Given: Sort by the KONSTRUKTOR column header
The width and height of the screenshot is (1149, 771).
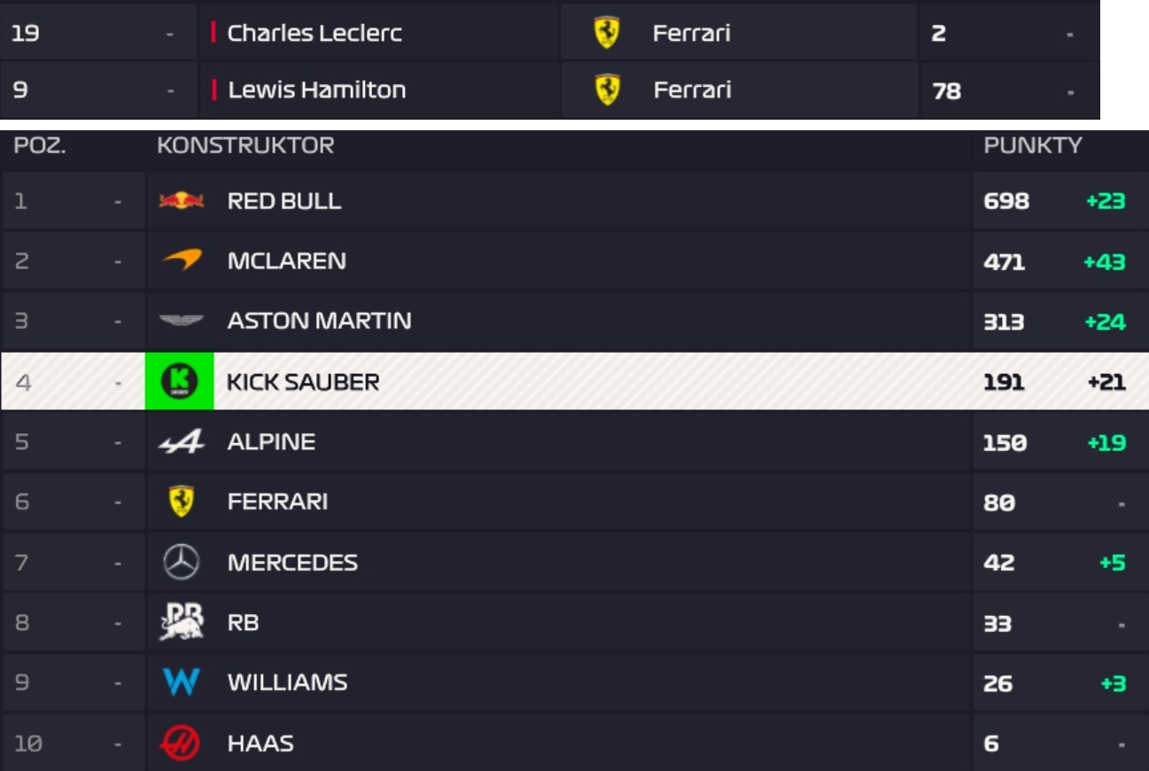Looking at the screenshot, I should tap(245, 146).
